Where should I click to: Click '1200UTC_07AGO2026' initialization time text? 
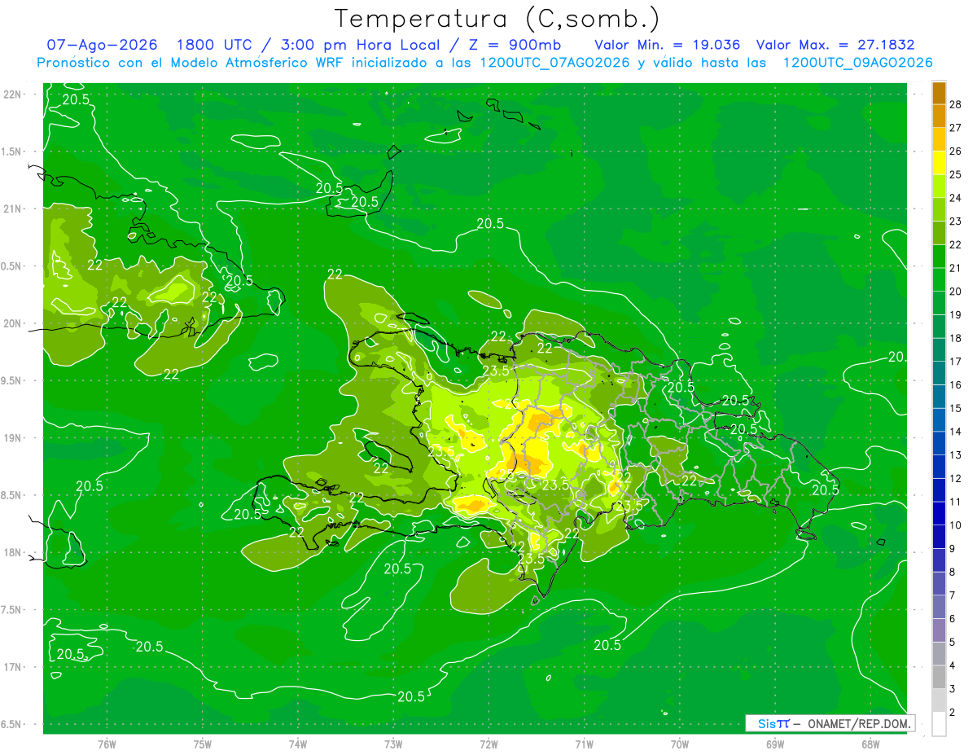tap(557, 63)
